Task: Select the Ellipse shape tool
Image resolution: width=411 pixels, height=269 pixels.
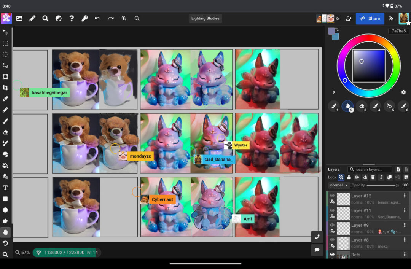Action: click(5, 210)
